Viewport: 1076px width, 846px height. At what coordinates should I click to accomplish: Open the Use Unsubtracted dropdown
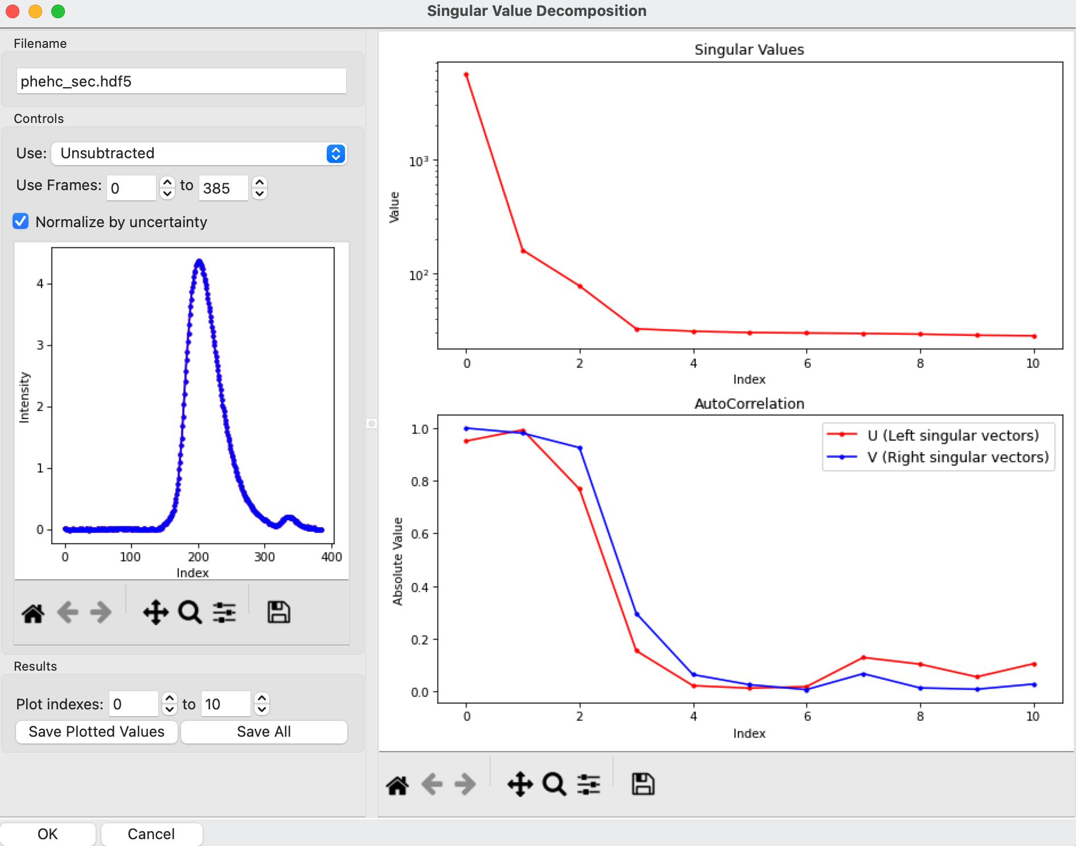199,154
